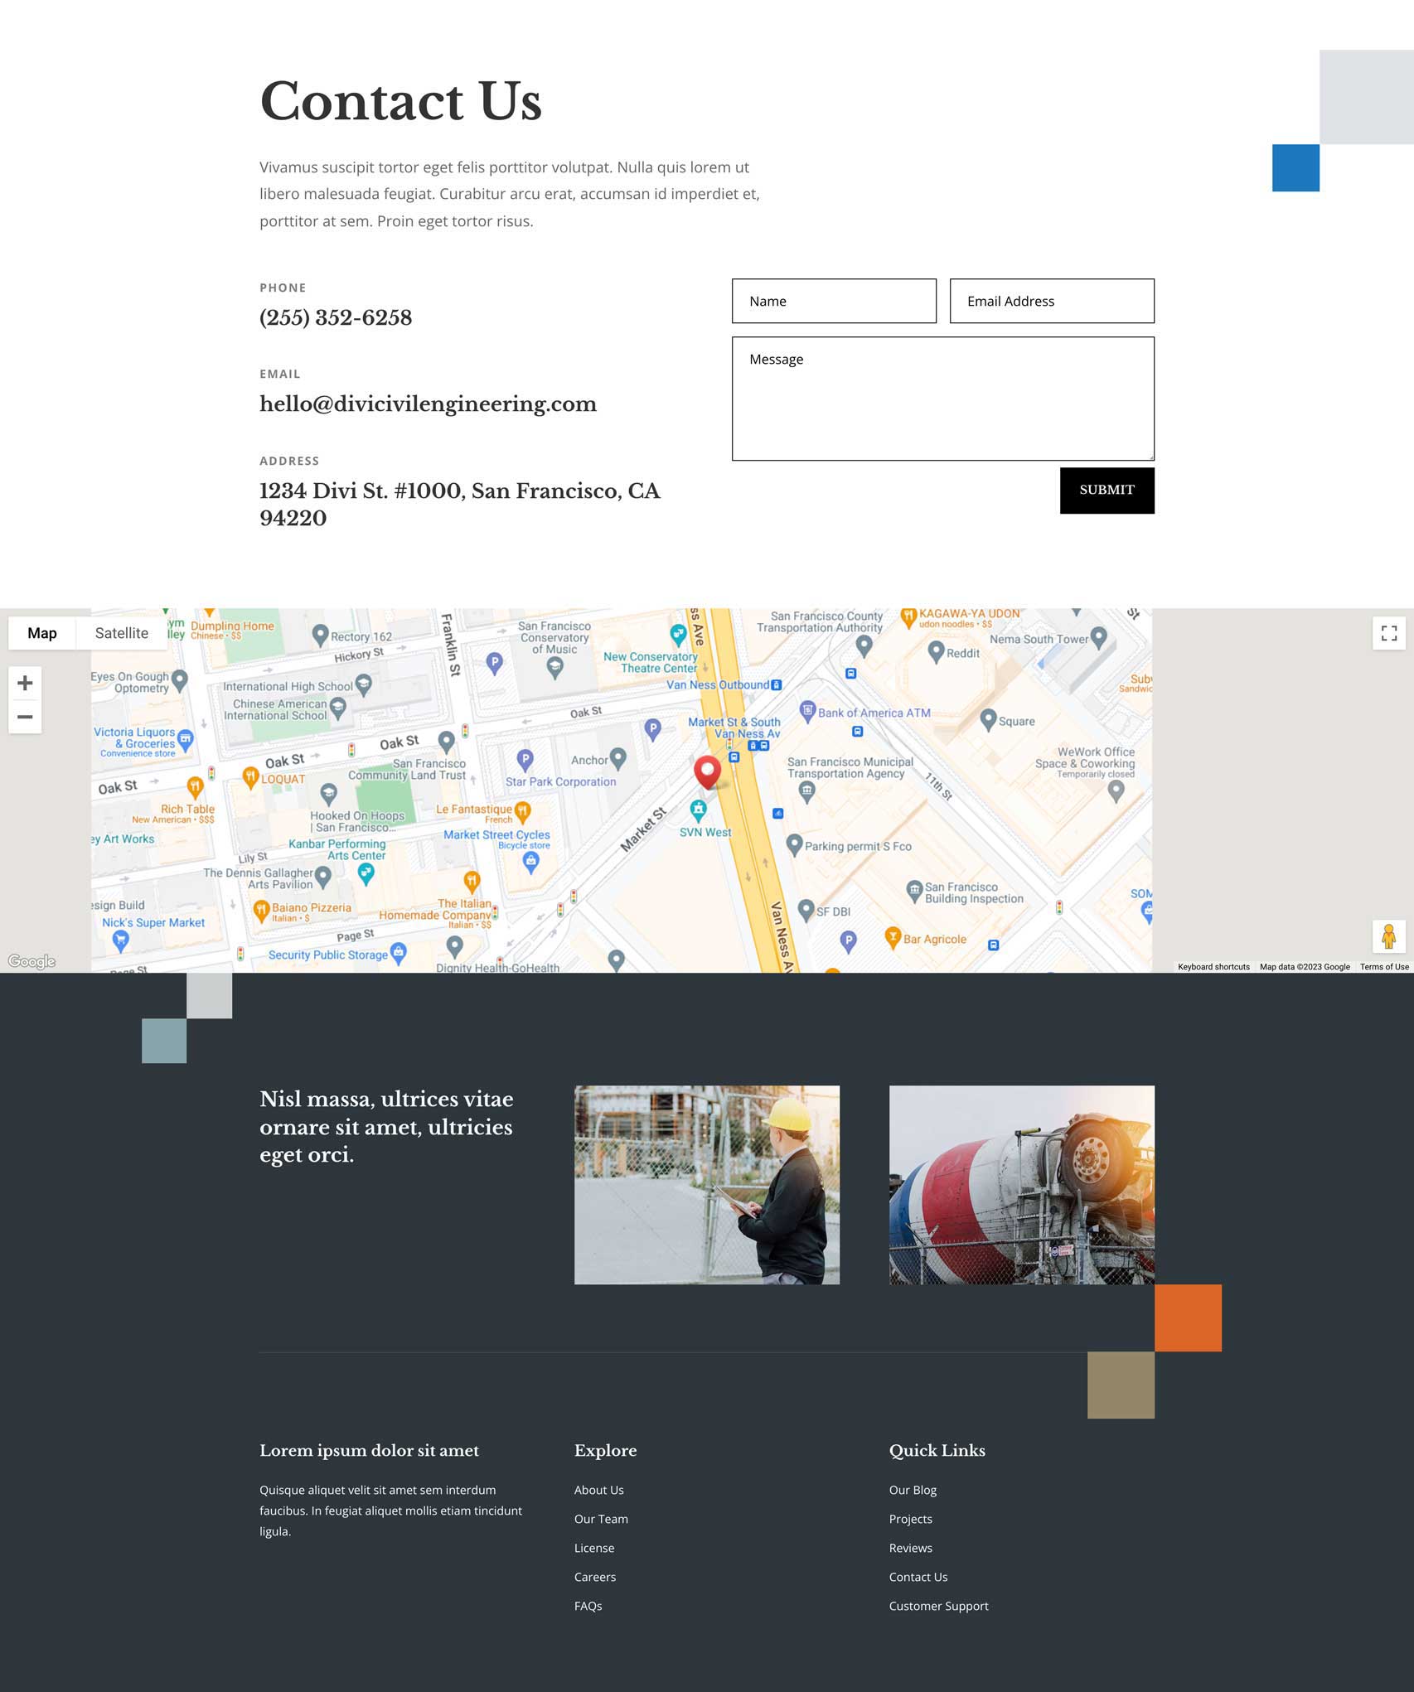Open the Keyboard shortcuts link

coord(1213,966)
